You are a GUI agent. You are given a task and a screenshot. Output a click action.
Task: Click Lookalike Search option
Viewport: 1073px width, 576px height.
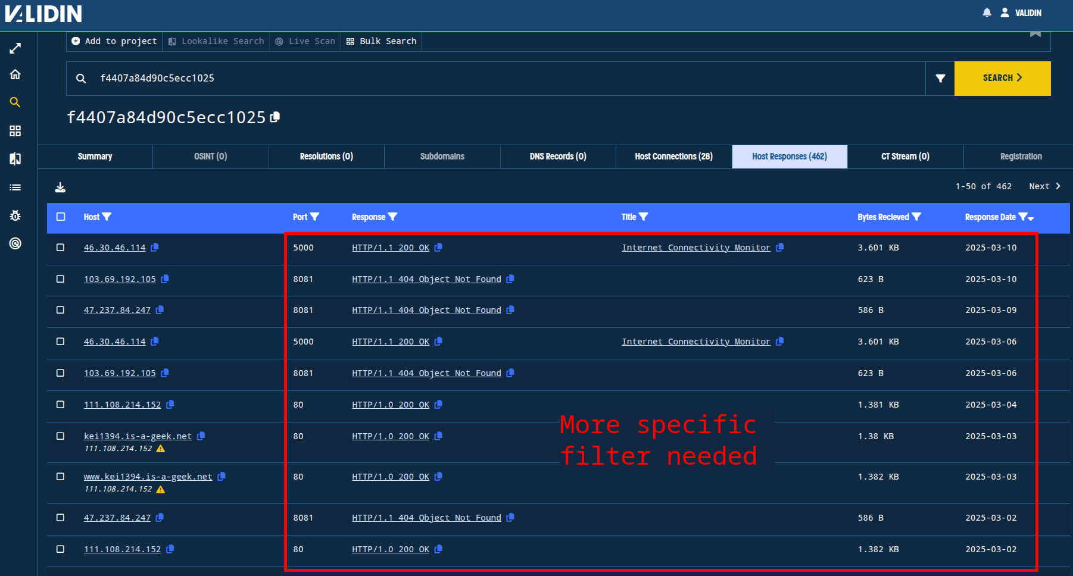(216, 41)
